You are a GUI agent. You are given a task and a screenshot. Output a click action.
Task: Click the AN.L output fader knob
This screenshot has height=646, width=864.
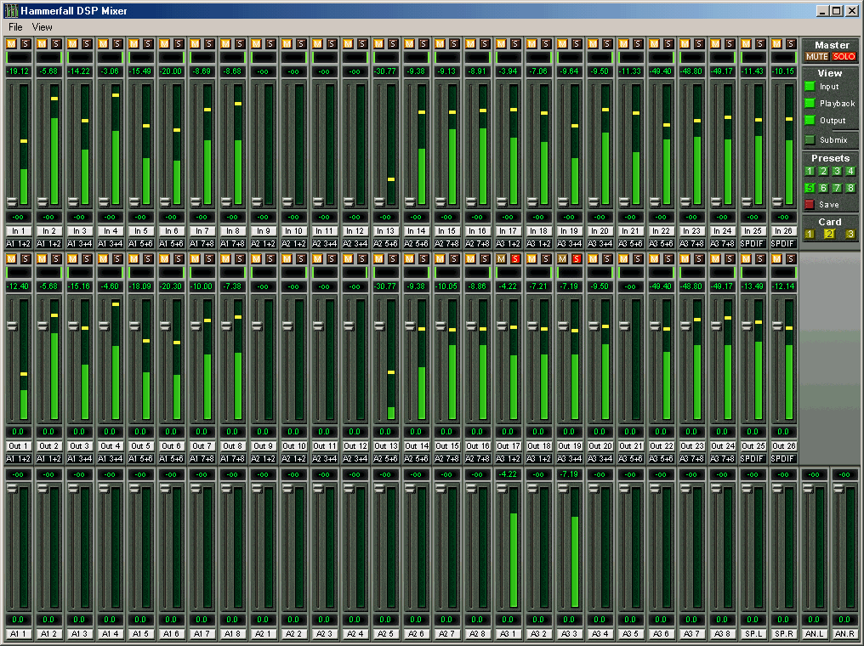(808, 488)
